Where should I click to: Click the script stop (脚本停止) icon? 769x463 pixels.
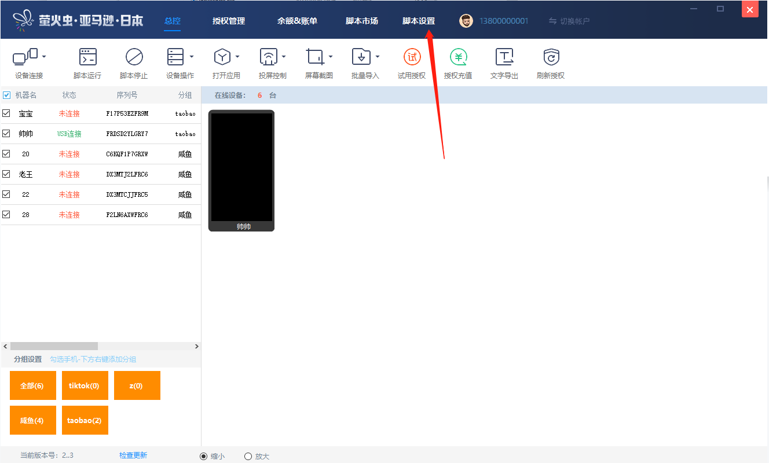pyautogui.click(x=134, y=57)
